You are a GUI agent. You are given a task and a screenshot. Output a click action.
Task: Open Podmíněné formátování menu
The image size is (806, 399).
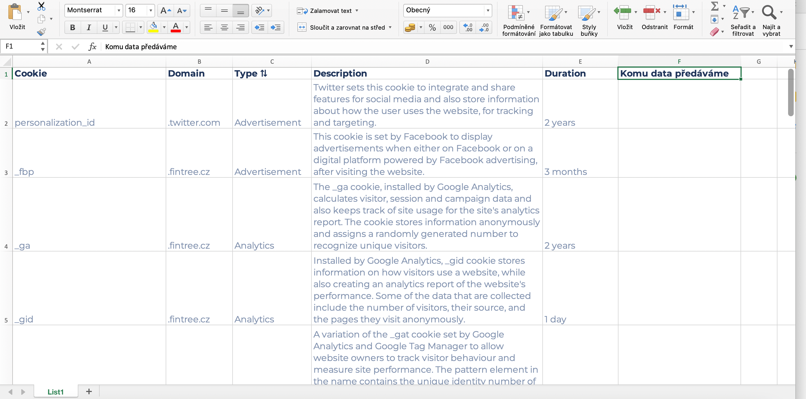[x=519, y=20]
